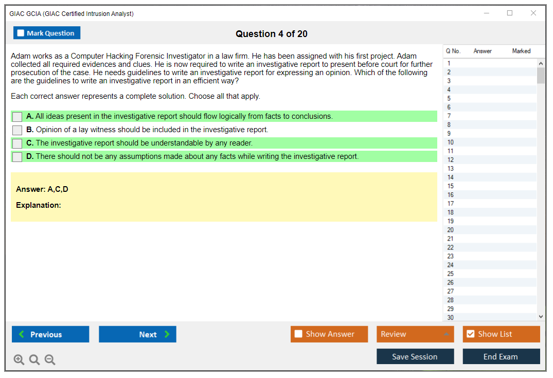The height and width of the screenshot is (378, 553).
Task: Enable the Show Answer checkbox
Action: point(298,334)
